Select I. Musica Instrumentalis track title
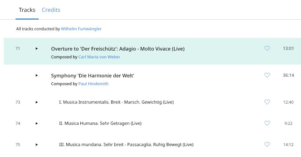Image resolution: width=301 pixels, height=157 pixels. click(116, 102)
